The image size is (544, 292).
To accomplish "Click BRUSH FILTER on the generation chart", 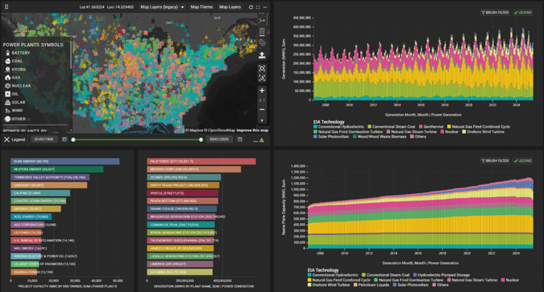I will point(494,12).
